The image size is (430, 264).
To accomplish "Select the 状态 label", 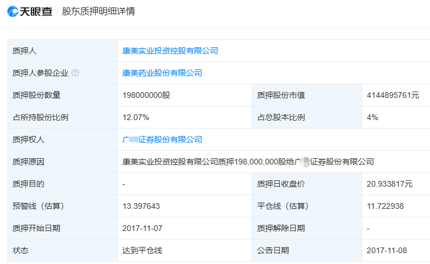I will tap(21, 250).
